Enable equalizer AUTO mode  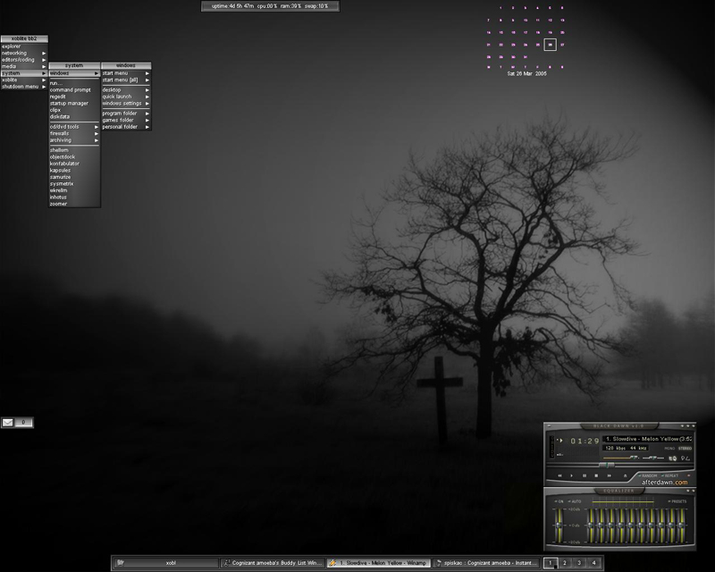tap(575, 501)
